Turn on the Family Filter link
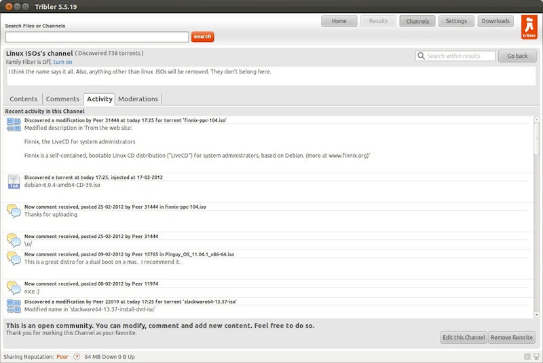Screen dimensions: 543x363 (x=62, y=62)
